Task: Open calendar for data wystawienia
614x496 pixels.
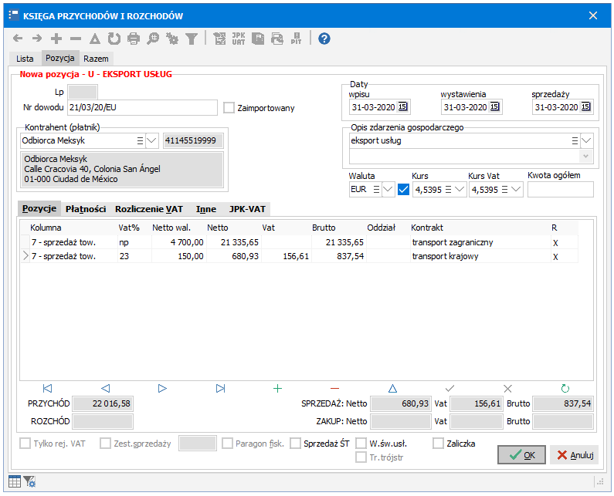Action: point(494,106)
